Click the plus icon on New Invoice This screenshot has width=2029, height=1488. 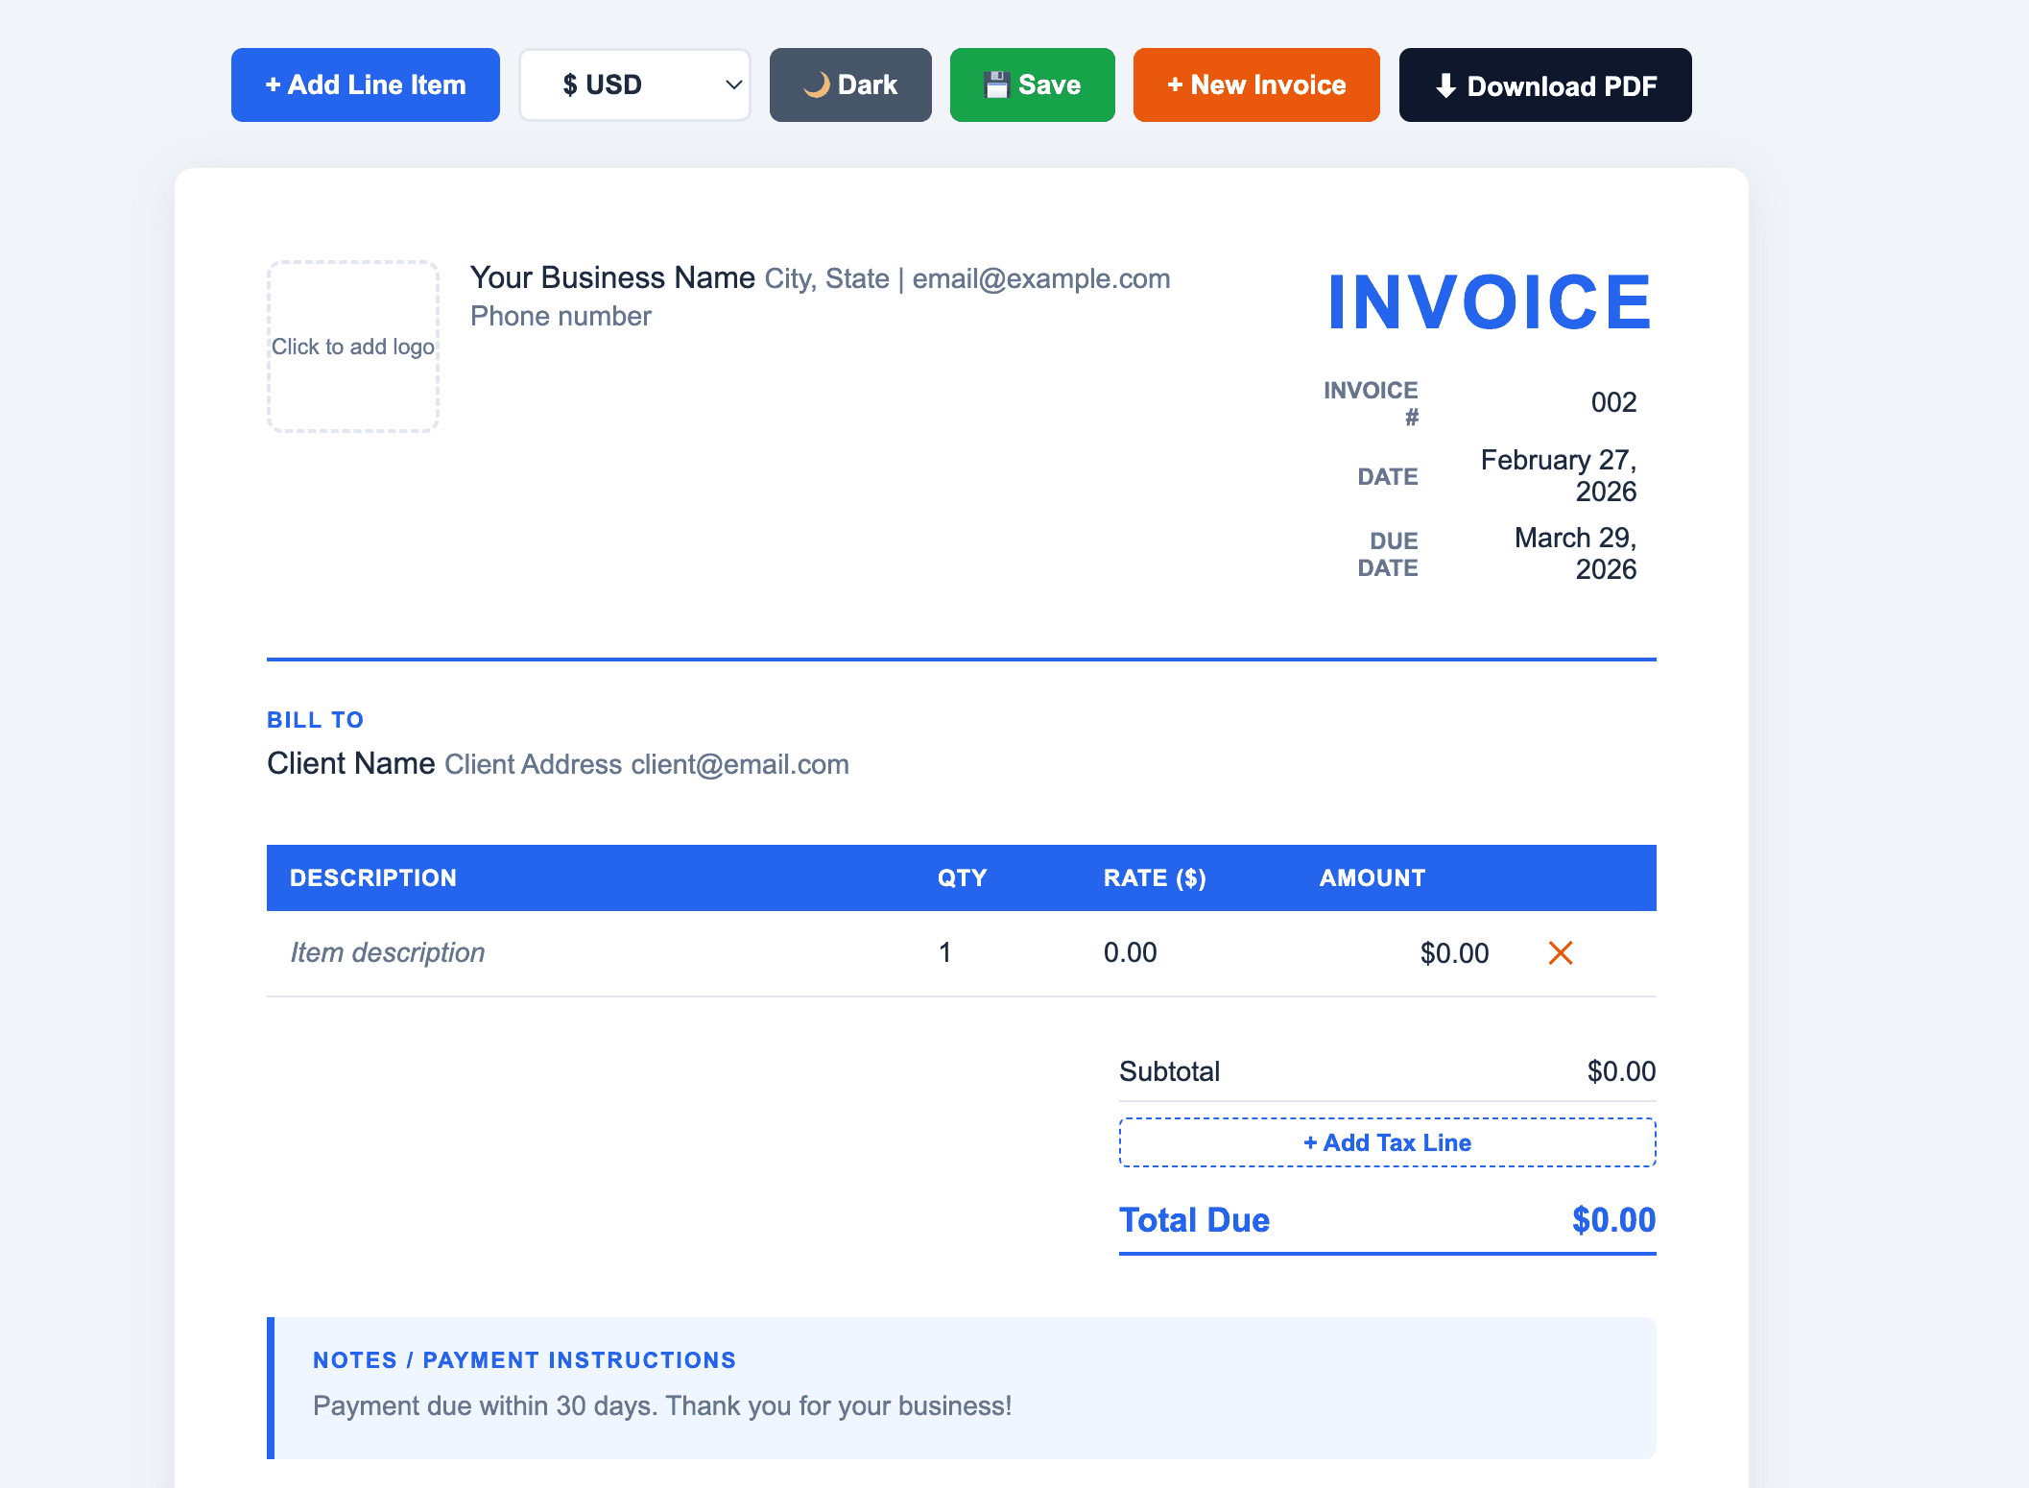pos(1176,84)
